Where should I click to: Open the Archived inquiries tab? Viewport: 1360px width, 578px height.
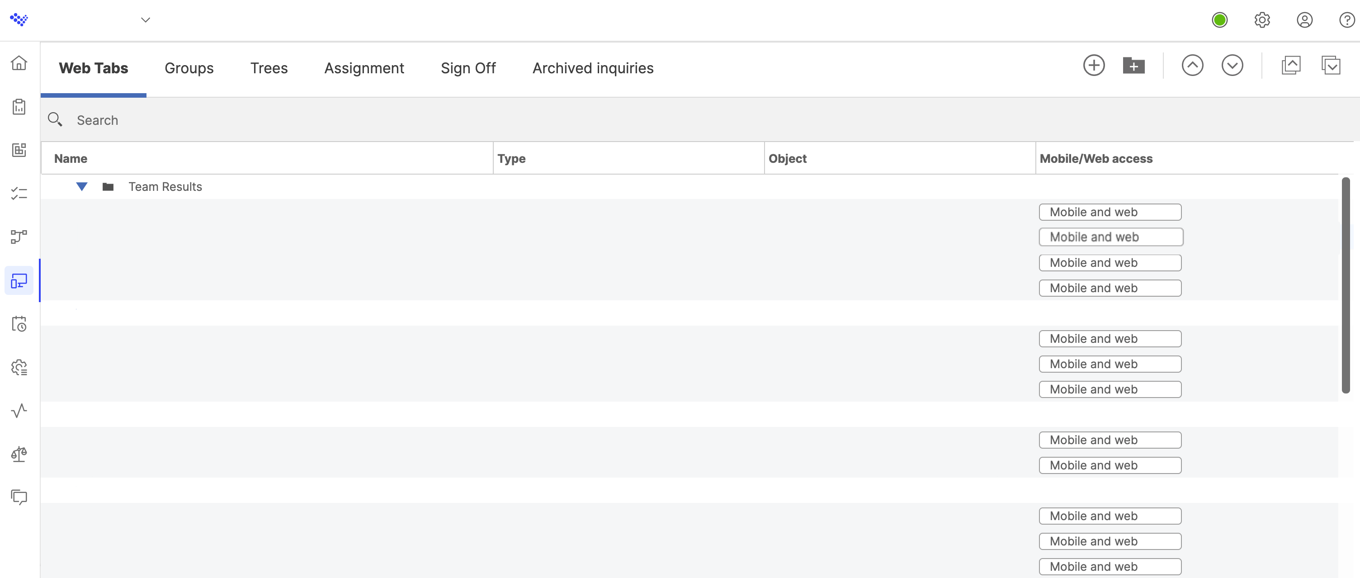592,68
